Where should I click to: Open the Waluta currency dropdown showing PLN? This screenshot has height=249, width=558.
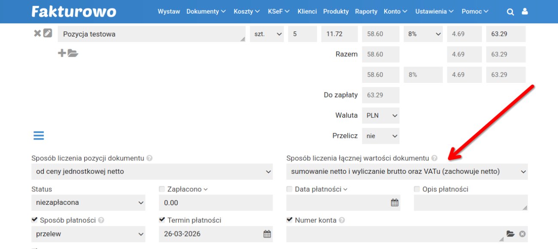380,115
